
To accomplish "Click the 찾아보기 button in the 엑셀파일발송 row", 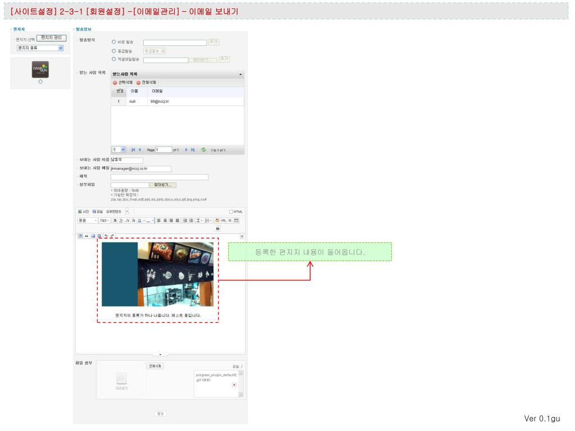I will (202, 59).
